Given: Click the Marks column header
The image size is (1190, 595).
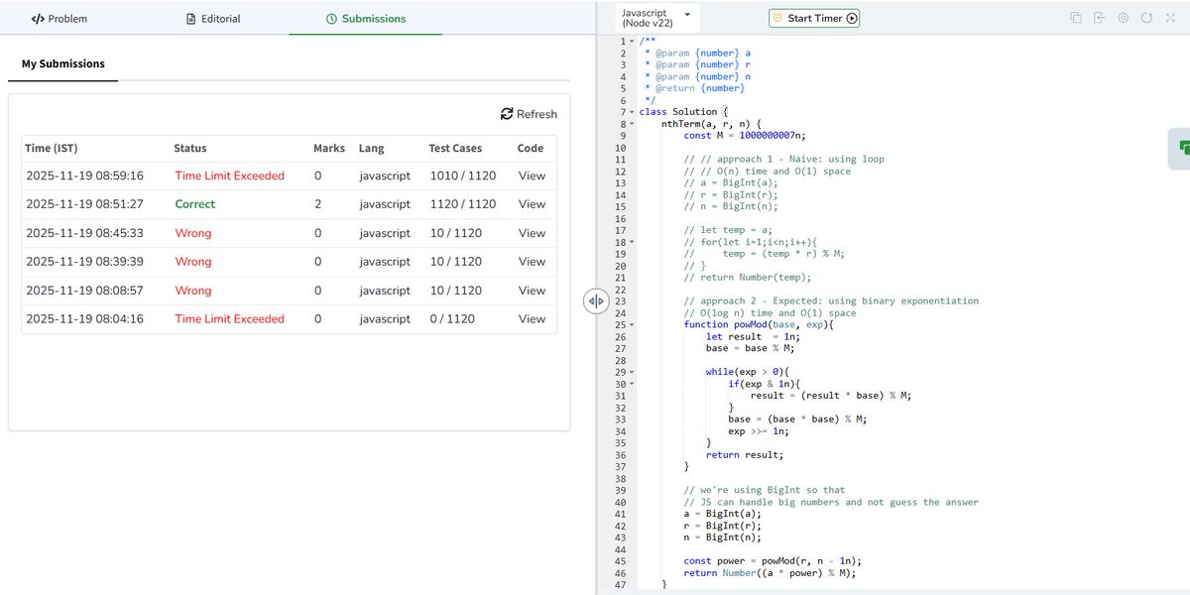Looking at the screenshot, I should coord(329,148).
